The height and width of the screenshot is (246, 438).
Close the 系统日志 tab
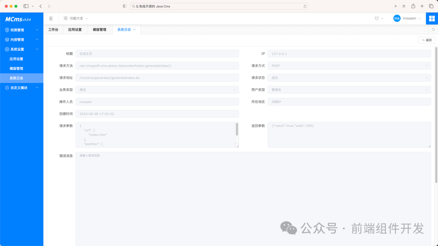pyautogui.click(x=134, y=30)
